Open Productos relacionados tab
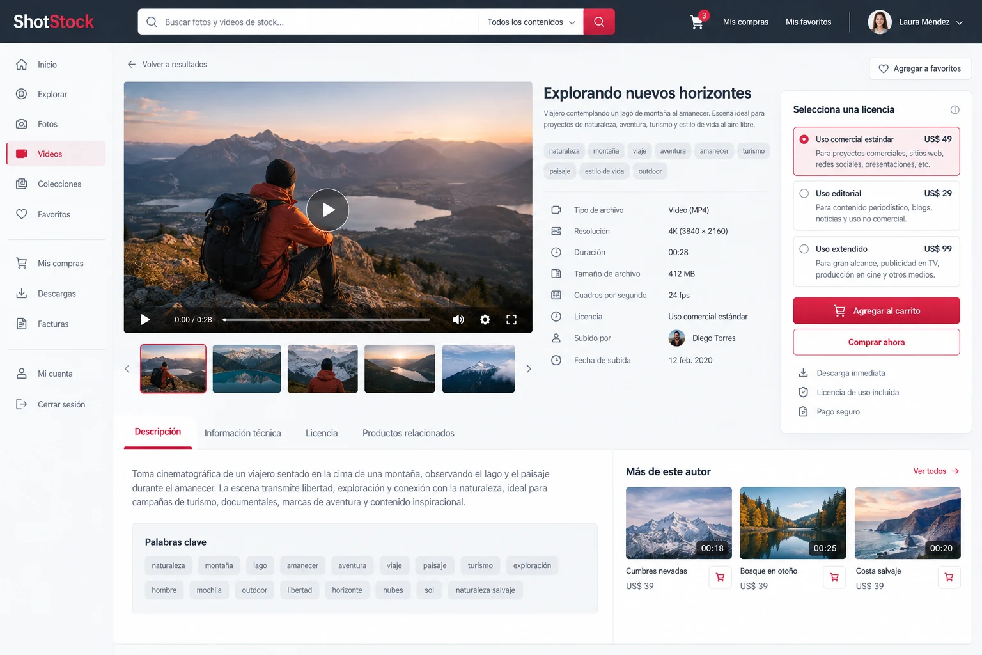 [x=409, y=433]
